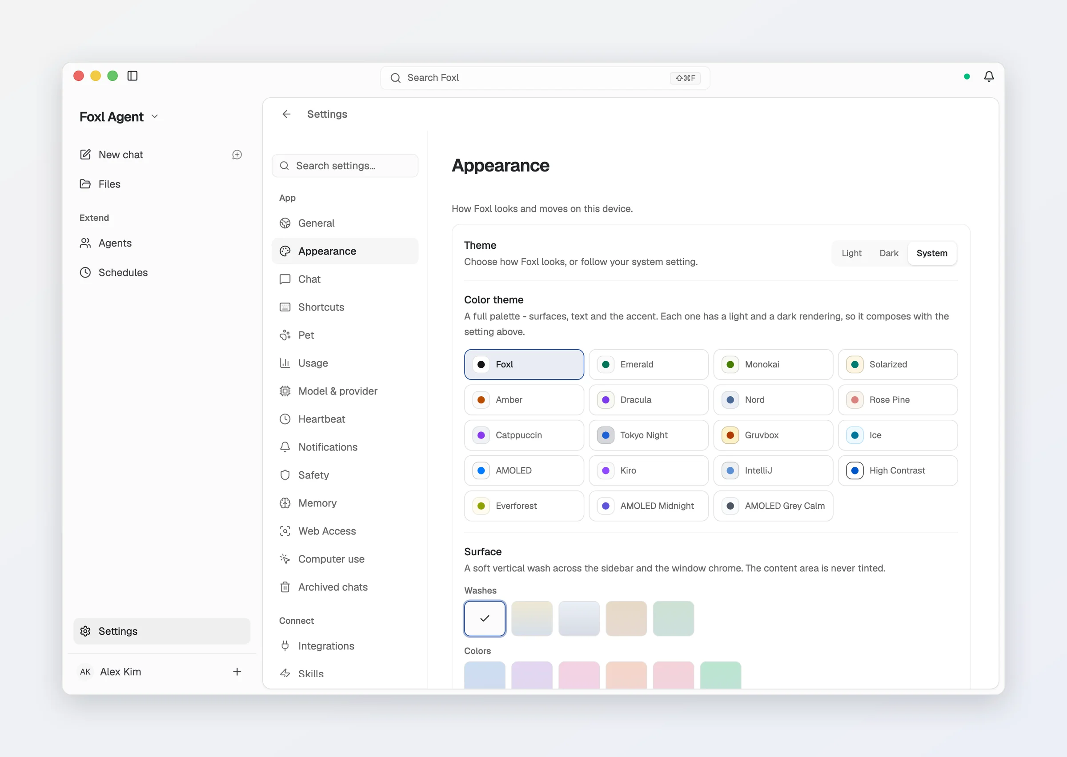Image resolution: width=1067 pixels, height=757 pixels.
Task: Open Schedules clock item
Action: pyautogui.click(x=162, y=272)
